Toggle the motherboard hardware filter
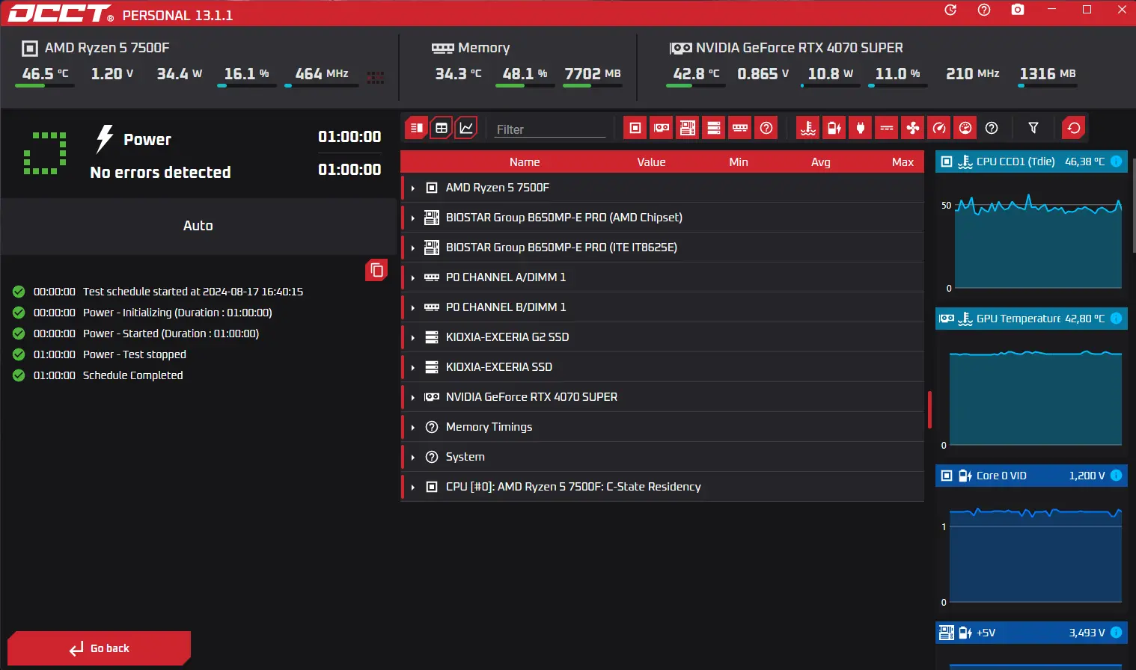 688,128
